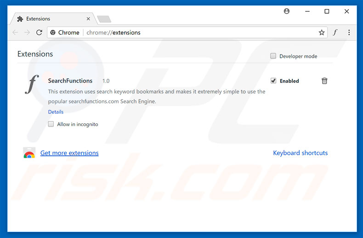Click the chrome://extensions address bar
Viewport: 363px width, 238px height.
pyautogui.click(x=187, y=33)
